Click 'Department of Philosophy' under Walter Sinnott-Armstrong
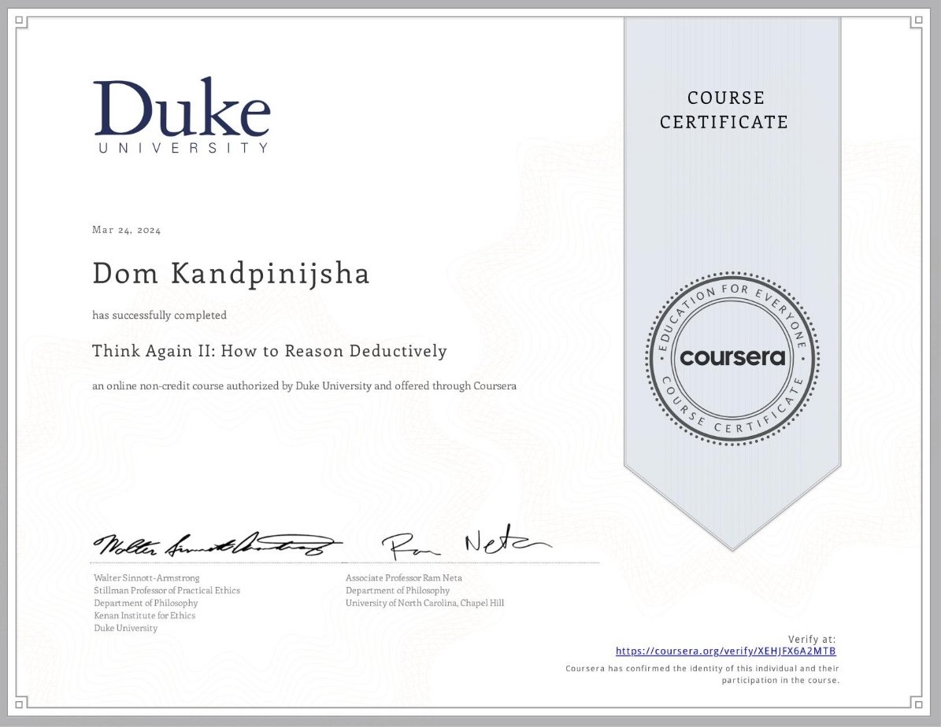941x727 pixels. point(146,603)
